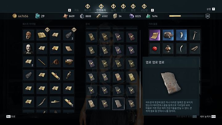The height and width of the screenshot is (125, 222).
Task: Select the small urn trade good
Action: pyautogui.click(x=168, y=49)
